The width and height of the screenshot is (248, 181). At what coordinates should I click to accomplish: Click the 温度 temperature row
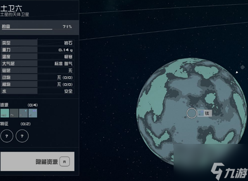pos(37,56)
